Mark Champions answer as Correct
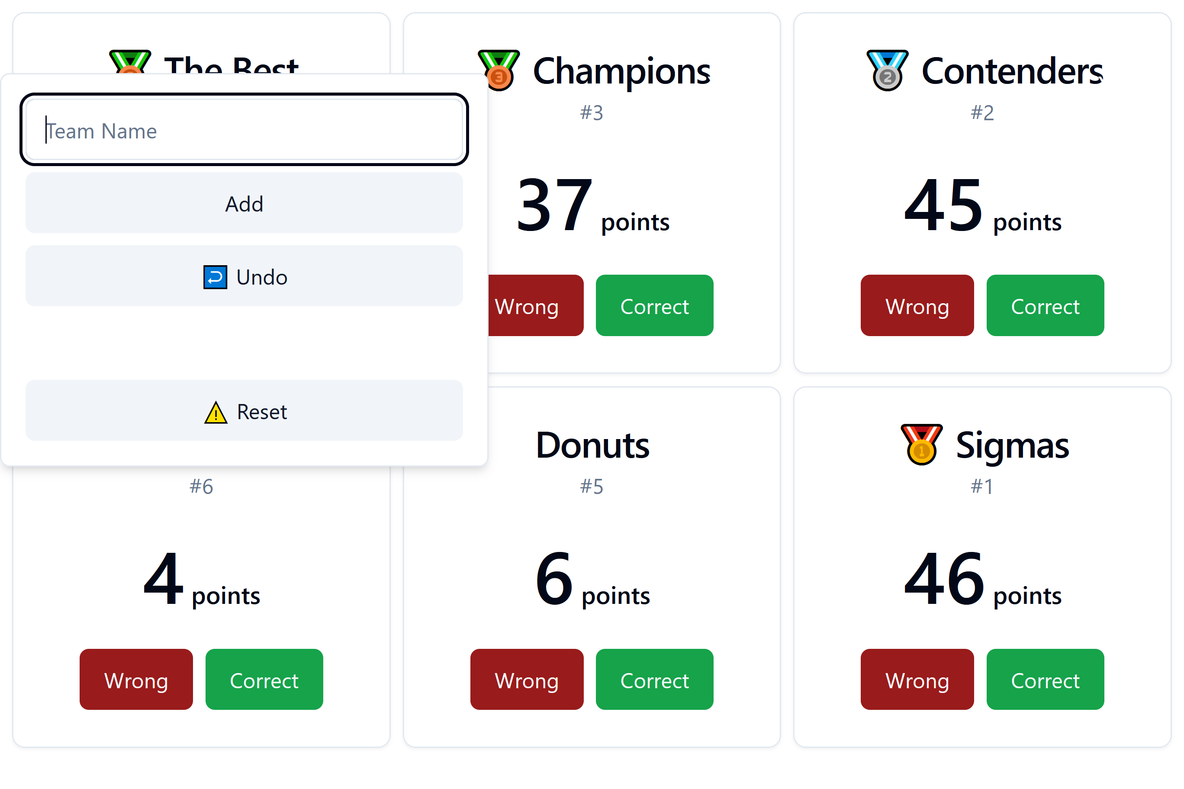The width and height of the screenshot is (1184, 789). (654, 305)
